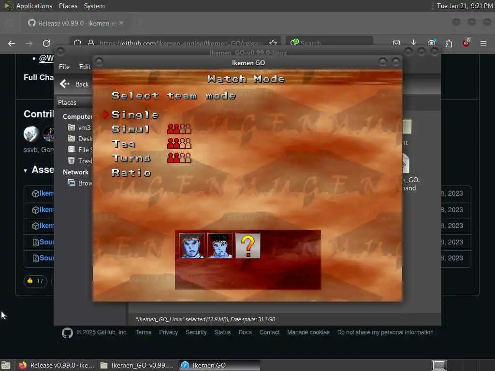Open the Docs footer link
This screenshot has height=371, width=495.
point(245,332)
